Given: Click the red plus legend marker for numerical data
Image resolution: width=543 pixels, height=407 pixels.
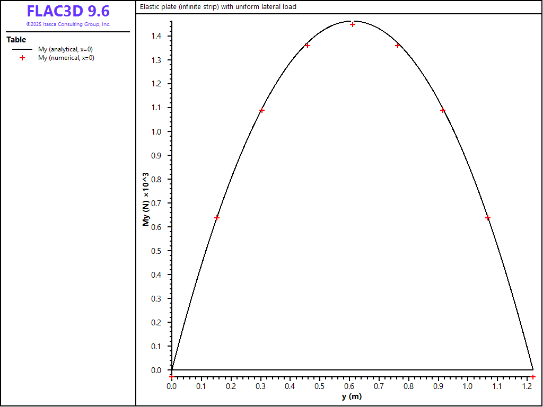Looking at the screenshot, I should [22, 58].
